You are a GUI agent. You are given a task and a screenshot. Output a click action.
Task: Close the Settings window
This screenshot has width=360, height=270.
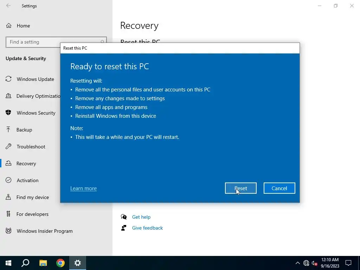(x=352, y=6)
